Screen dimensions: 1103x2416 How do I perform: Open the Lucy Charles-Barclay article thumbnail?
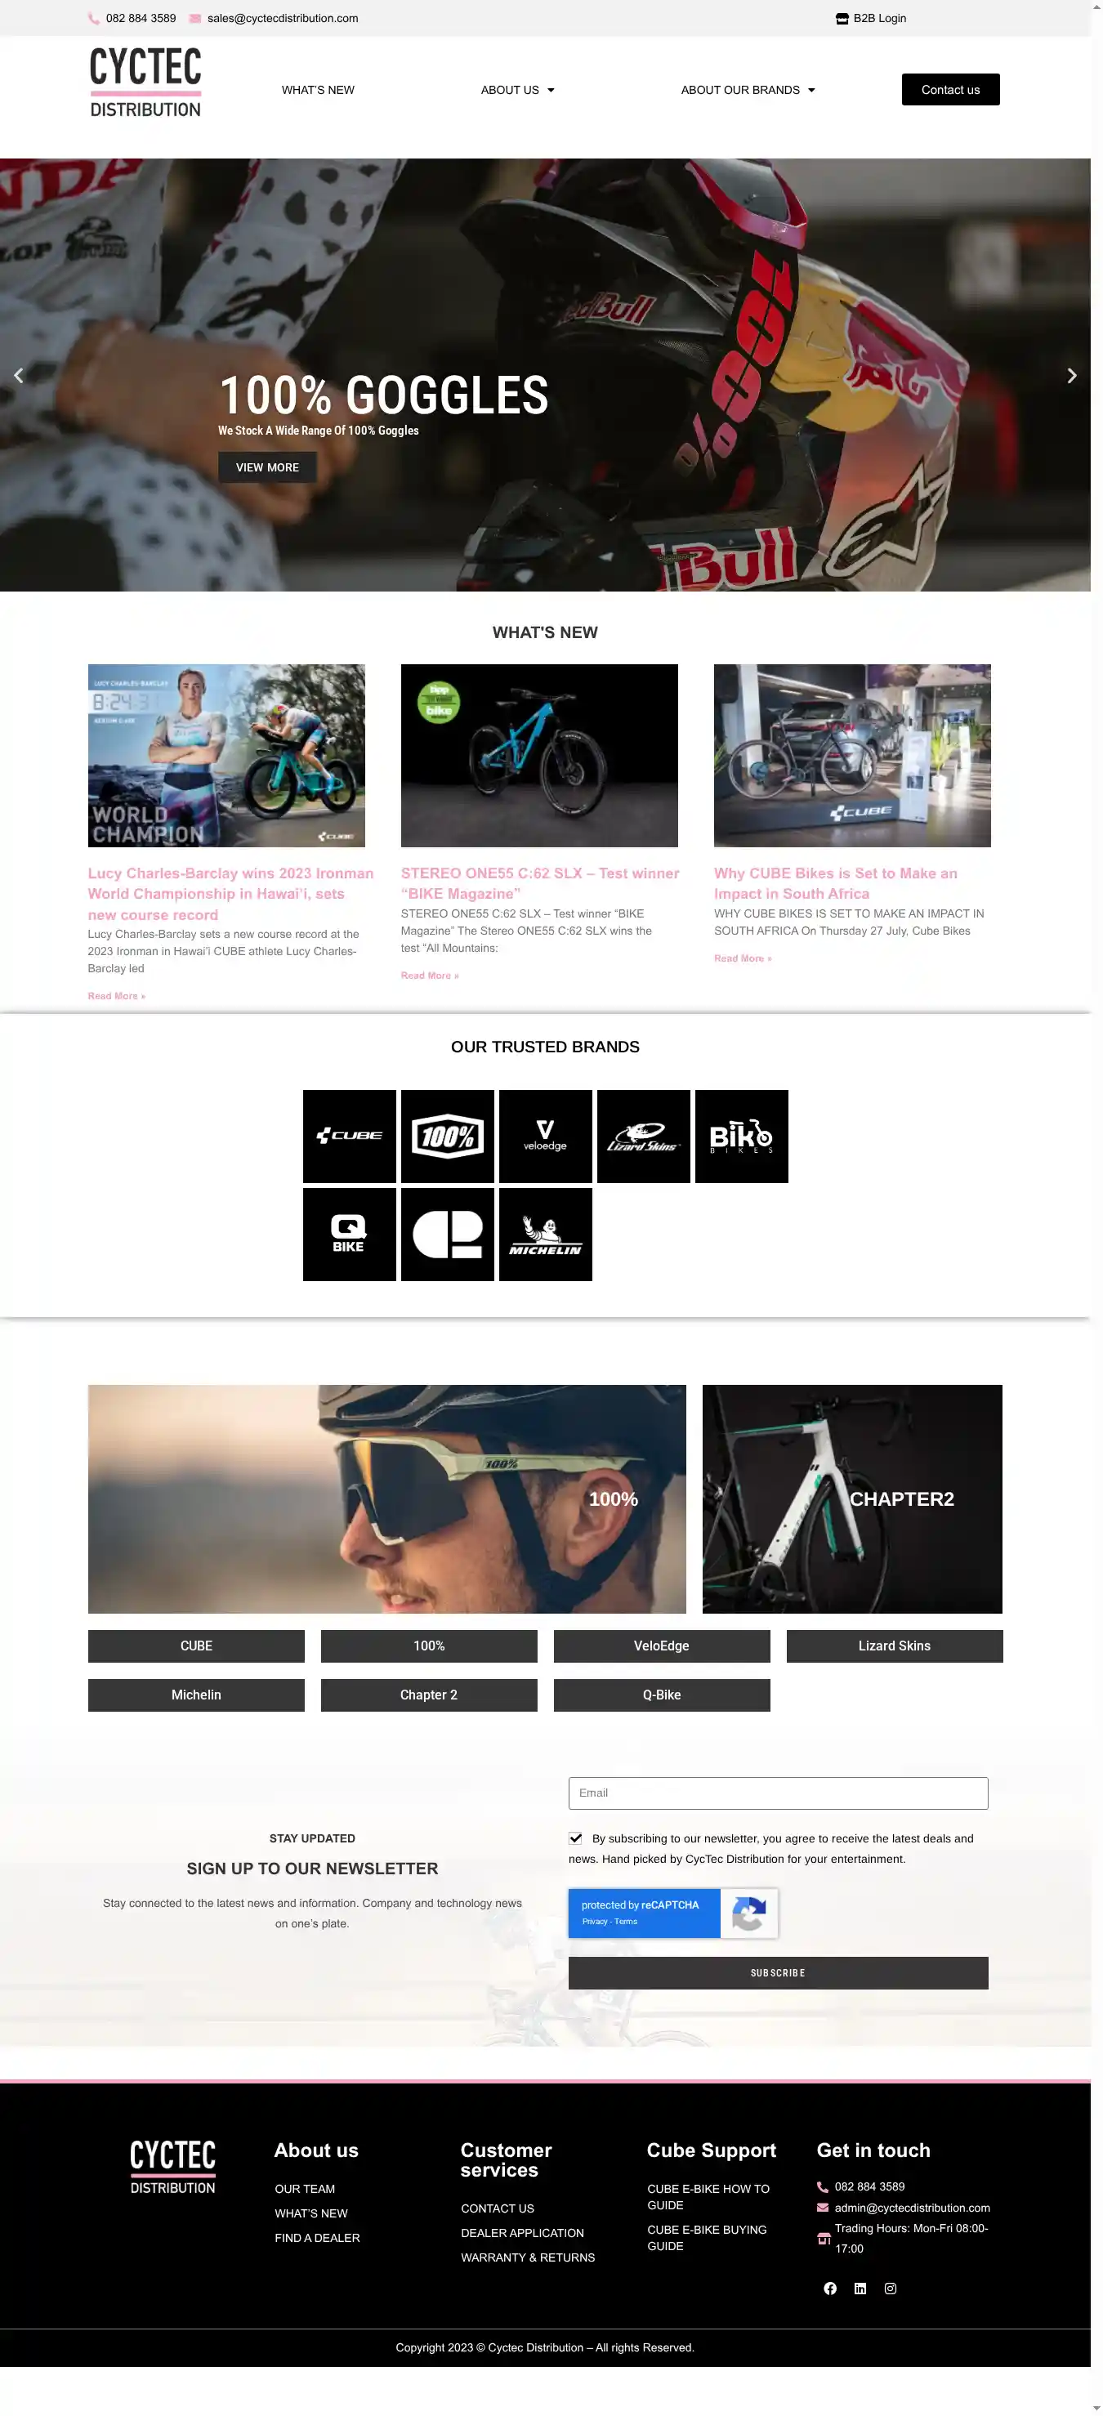[x=226, y=755]
